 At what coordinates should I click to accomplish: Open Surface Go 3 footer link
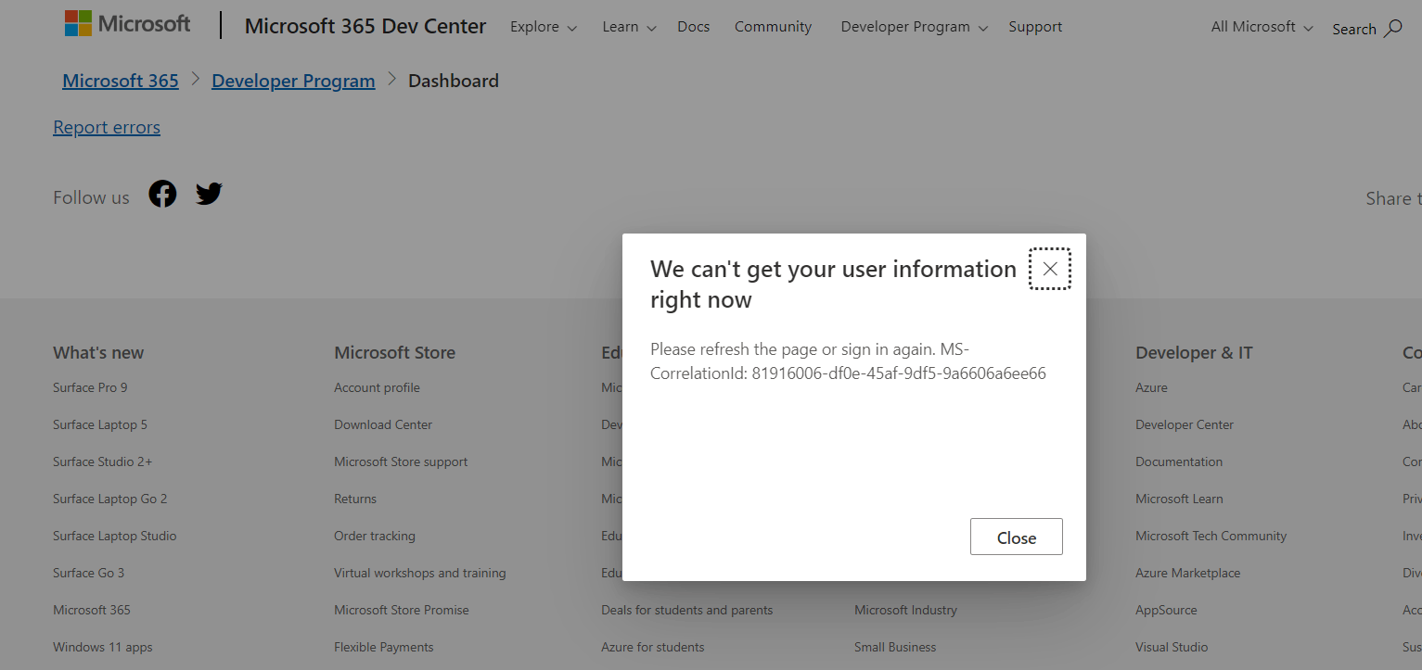(x=88, y=573)
